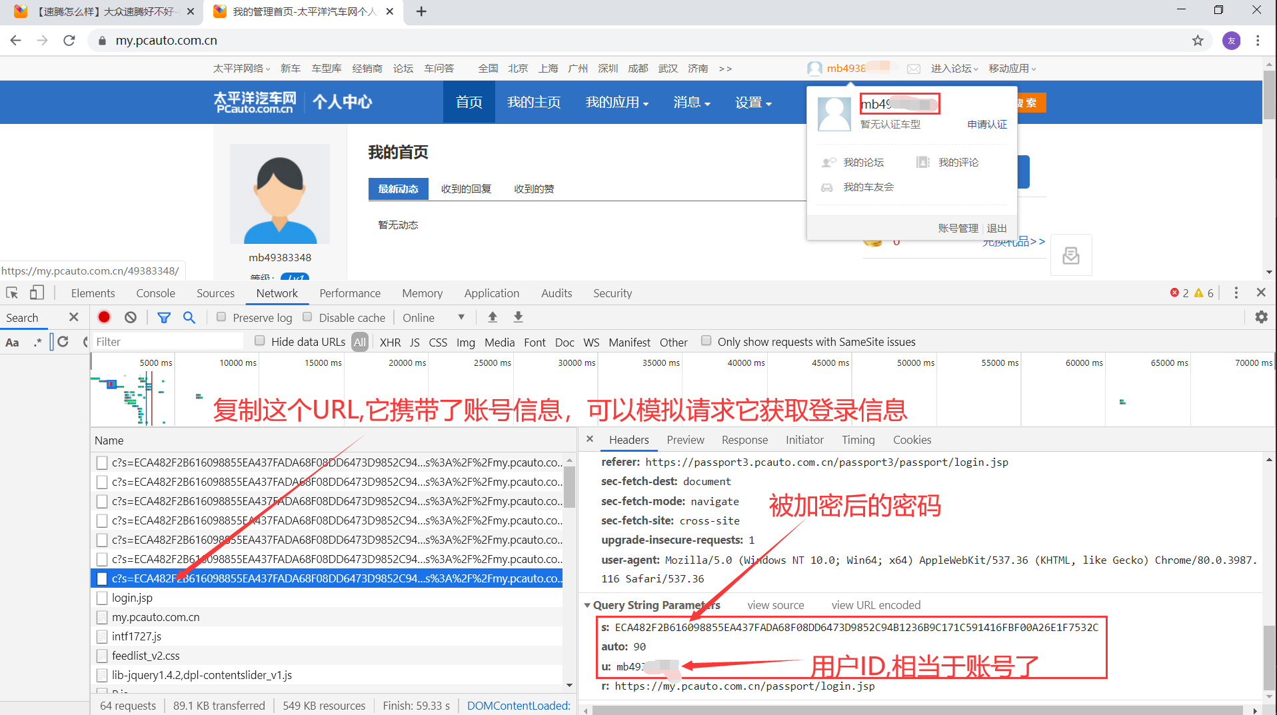Image resolution: width=1277 pixels, height=715 pixels.
Task: Open the Application tab in DevTools
Action: tap(492, 293)
